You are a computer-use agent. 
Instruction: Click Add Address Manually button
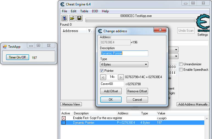tap(193, 104)
